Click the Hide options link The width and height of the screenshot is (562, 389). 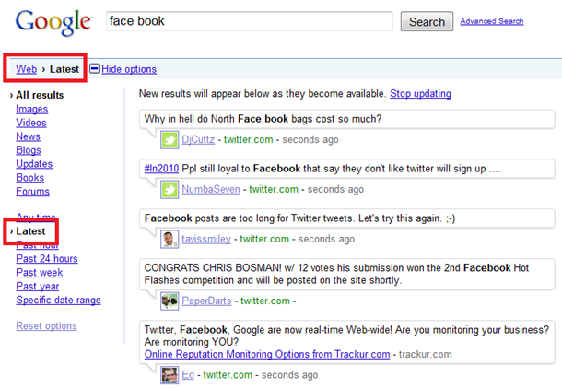coord(129,69)
